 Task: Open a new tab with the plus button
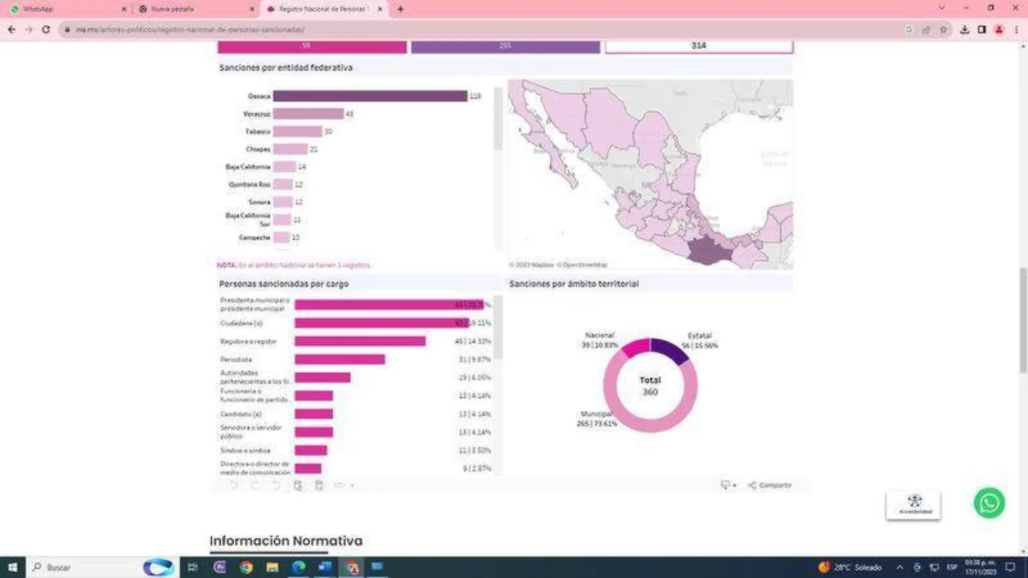400,9
